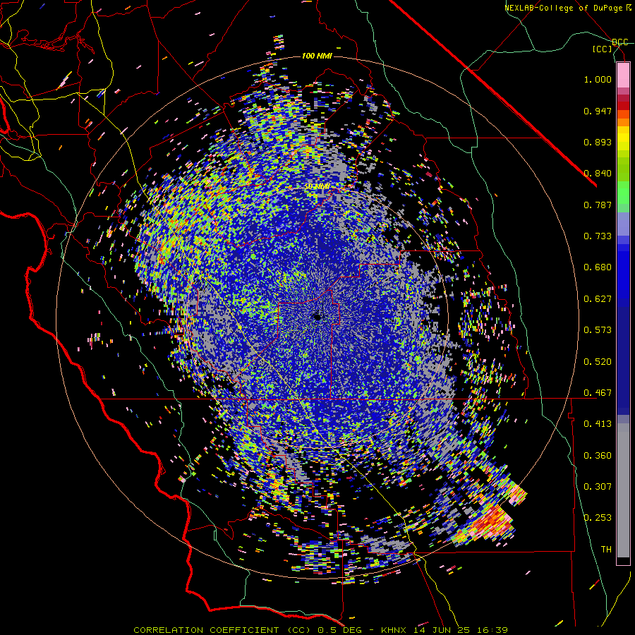
Task: Select the 0.947 scale value
Action: (x=598, y=111)
